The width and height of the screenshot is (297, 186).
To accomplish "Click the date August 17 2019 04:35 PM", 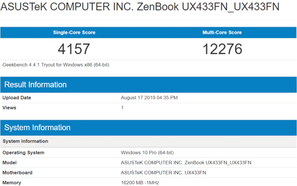I will point(149,98).
